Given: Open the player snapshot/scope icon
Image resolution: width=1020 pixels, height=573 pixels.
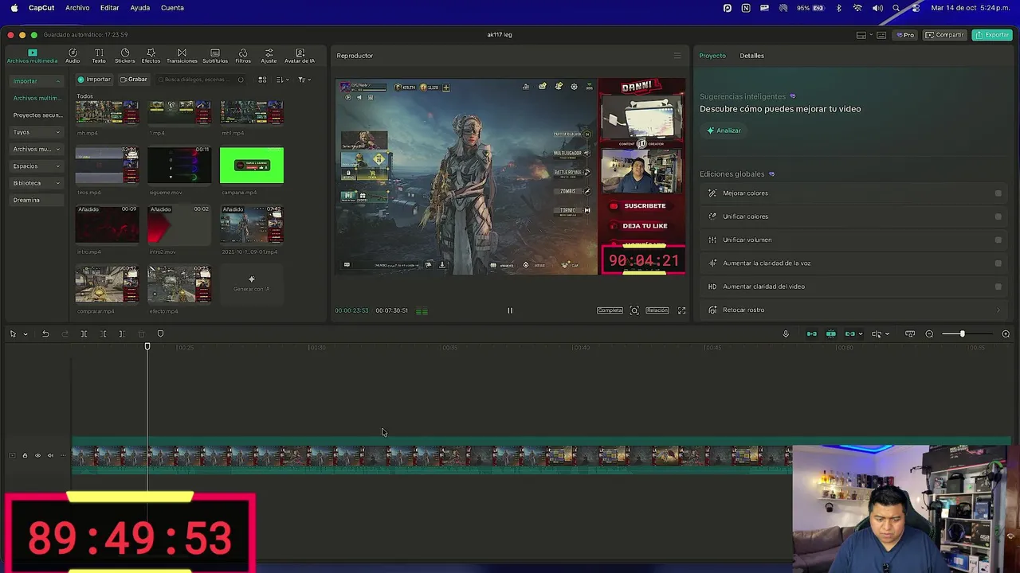Looking at the screenshot, I should [634, 310].
